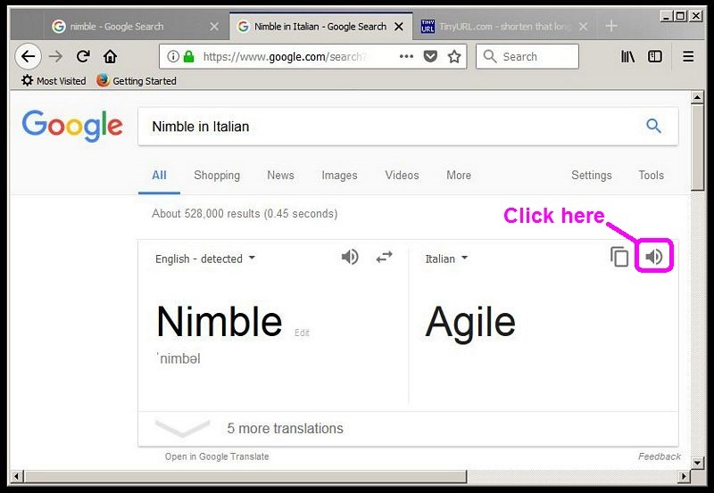The width and height of the screenshot is (714, 493).
Task: Open the Firefox home page
Action: click(110, 56)
